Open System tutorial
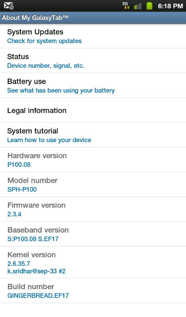 (93, 135)
